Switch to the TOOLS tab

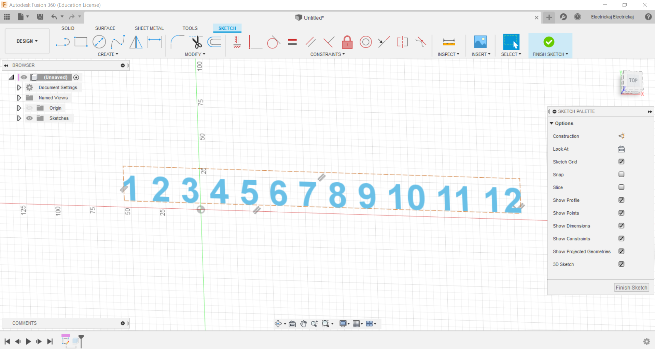[x=190, y=28]
